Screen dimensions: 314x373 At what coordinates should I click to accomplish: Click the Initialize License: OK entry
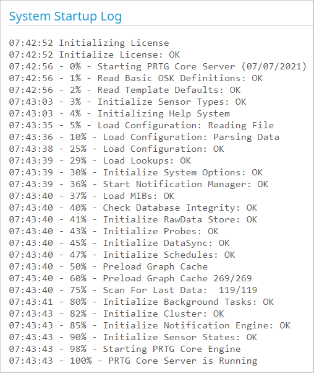click(x=95, y=55)
